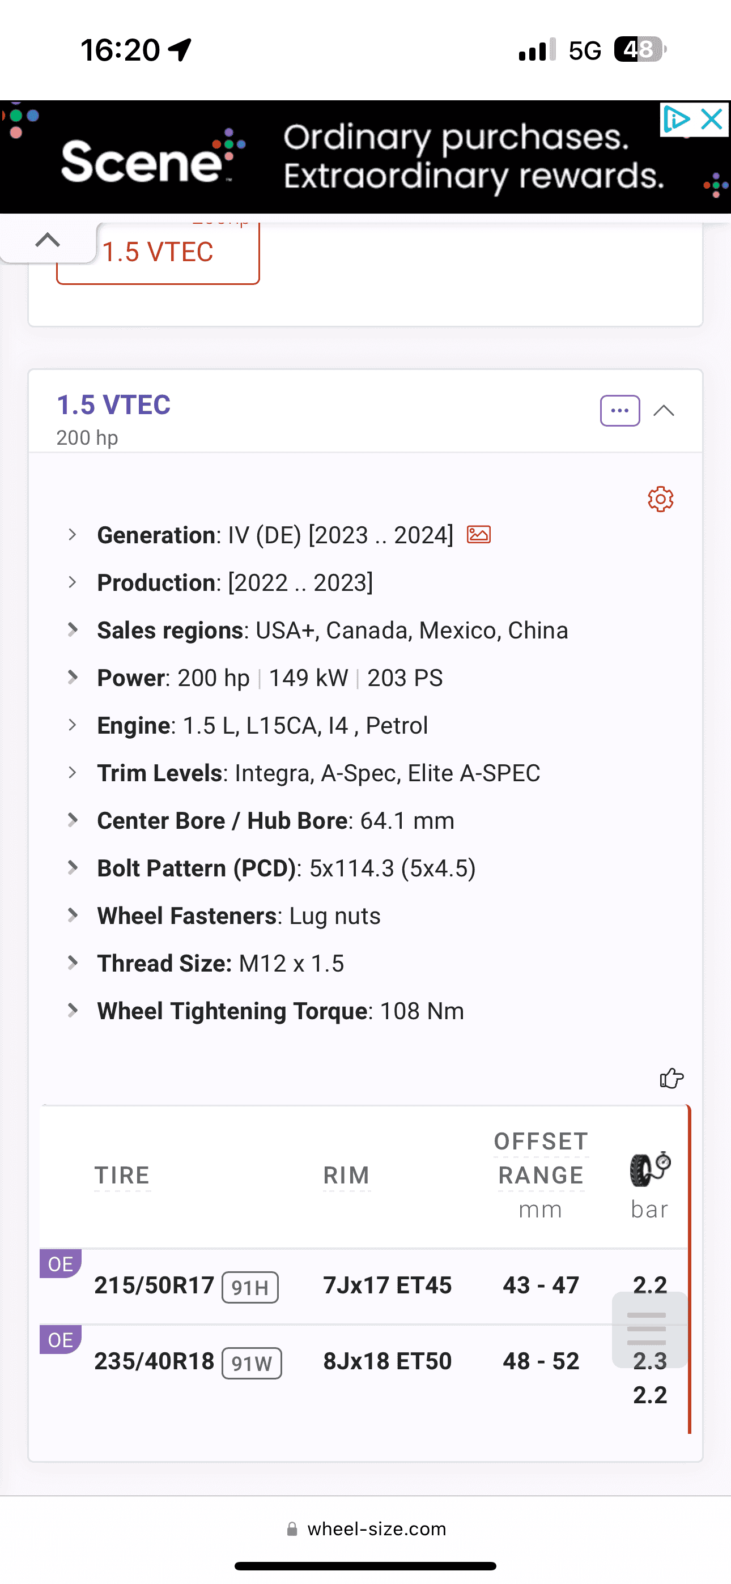Click the TIRE column header
The image size is (731, 1584).
pos(122,1175)
